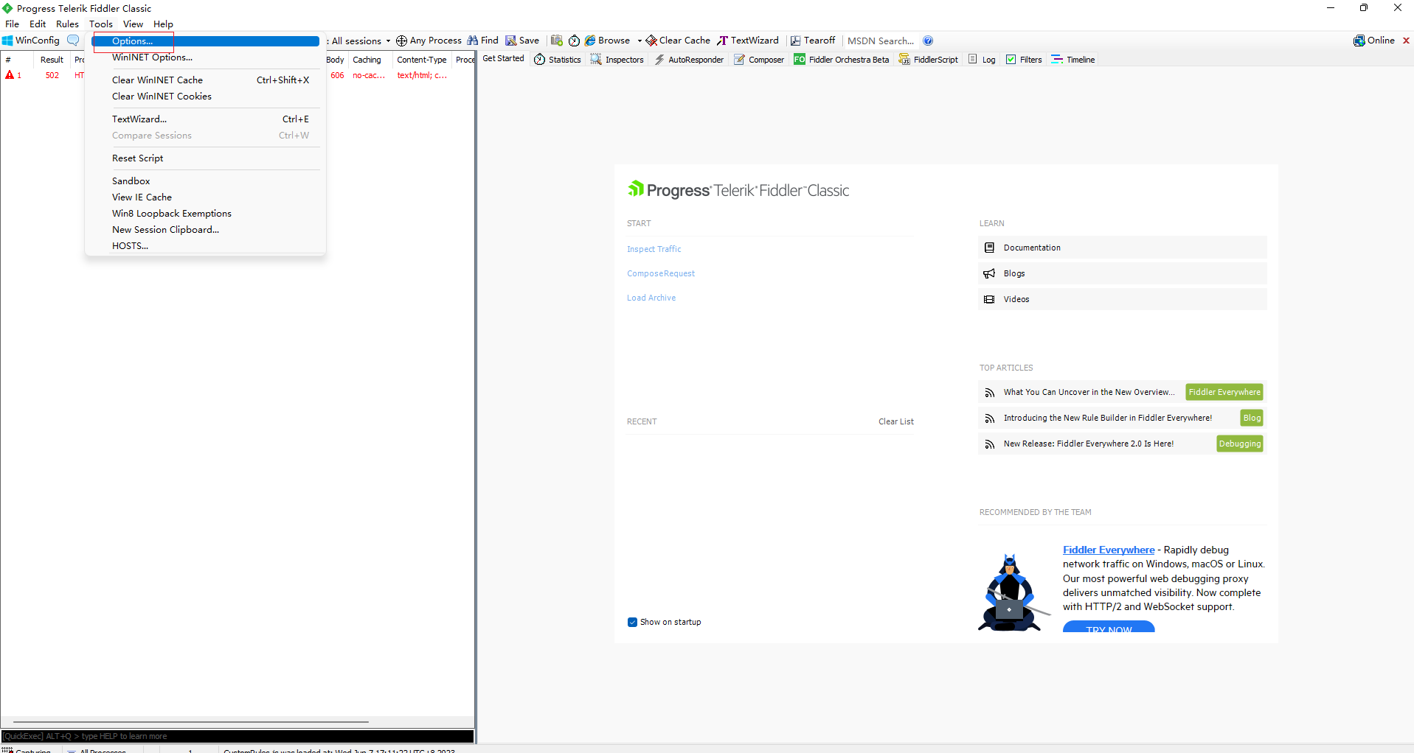Viewport: 1414px width, 753px height.
Task: Switch to the Filters tab
Action: click(1024, 59)
